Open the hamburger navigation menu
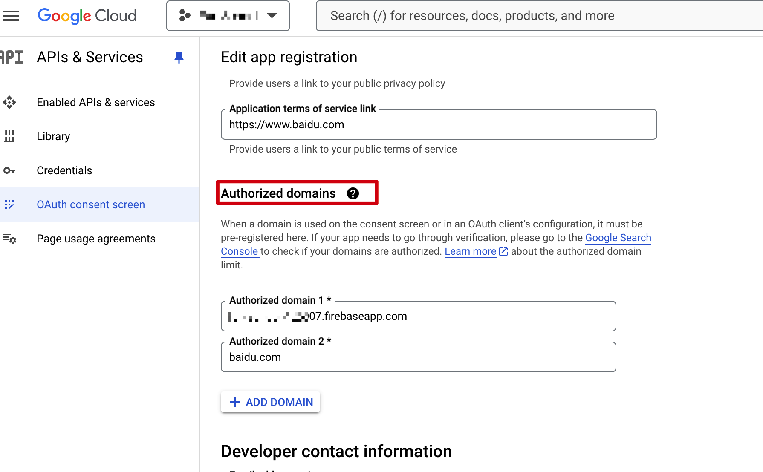This screenshot has height=472, width=763. coord(11,16)
